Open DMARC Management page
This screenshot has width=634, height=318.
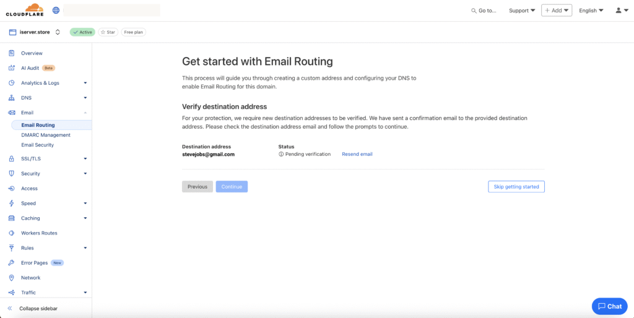(x=46, y=135)
